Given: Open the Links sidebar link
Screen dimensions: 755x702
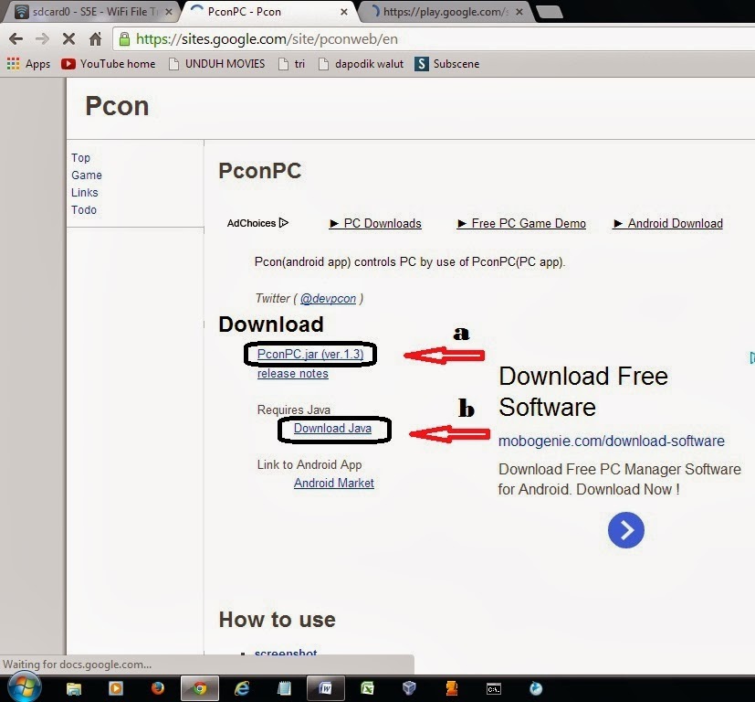Looking at the screenshot, I should click(x=84, y=192).
